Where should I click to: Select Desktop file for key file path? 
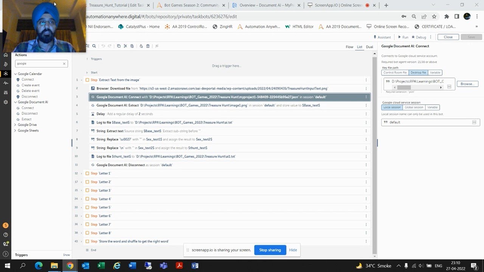point(418,73)
